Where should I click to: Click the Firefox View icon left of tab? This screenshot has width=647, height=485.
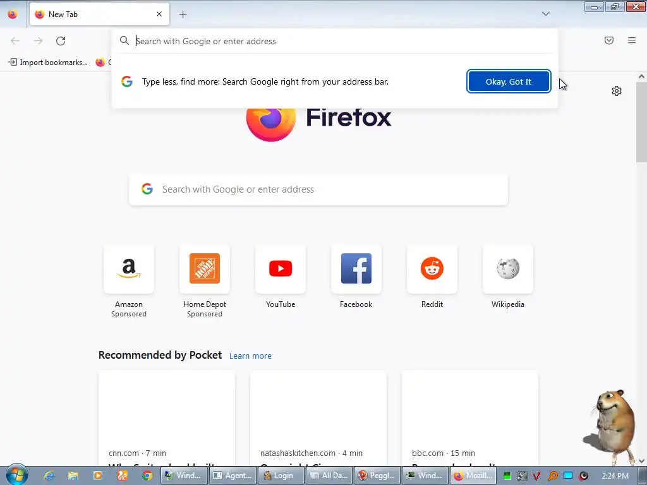click(x=13, y=15)
